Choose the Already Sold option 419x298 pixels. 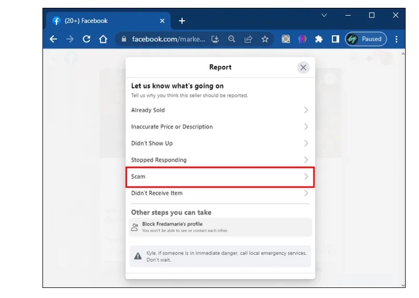tap(220, 110)
